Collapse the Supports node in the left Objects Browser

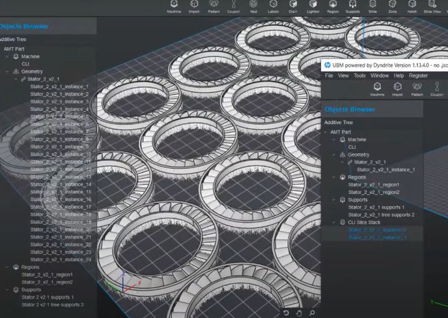[7, 289]
